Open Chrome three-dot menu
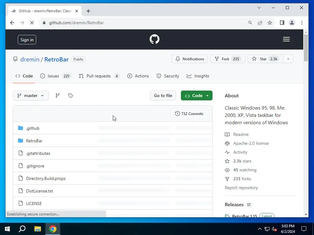This screenshot has width=314, height=235. [302, 23]
